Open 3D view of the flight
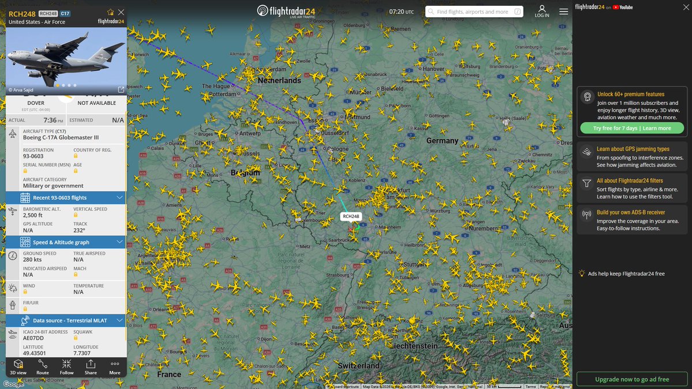 click(x=18, y=367)
